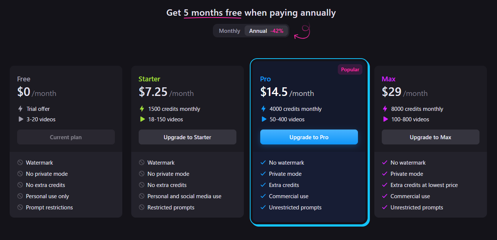Click the Upgrade to Pro button
The height and width of the screenshot is (240, 497).
[x=309, y=137]
